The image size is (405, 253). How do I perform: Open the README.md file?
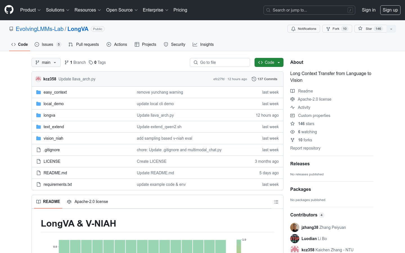[55, 173]
